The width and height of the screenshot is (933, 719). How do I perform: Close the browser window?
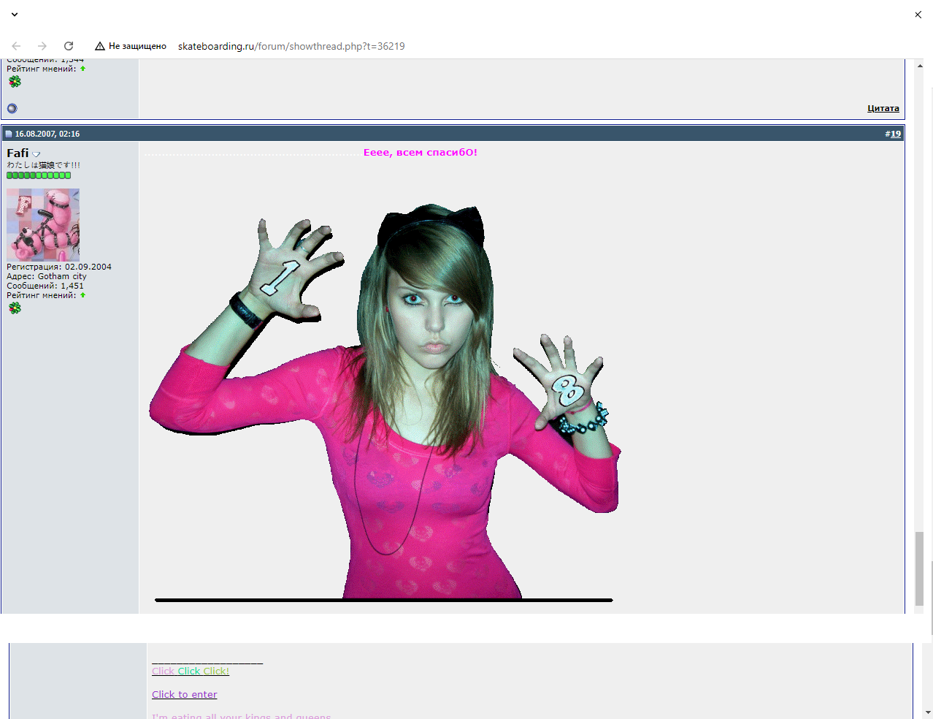[918, 15]
